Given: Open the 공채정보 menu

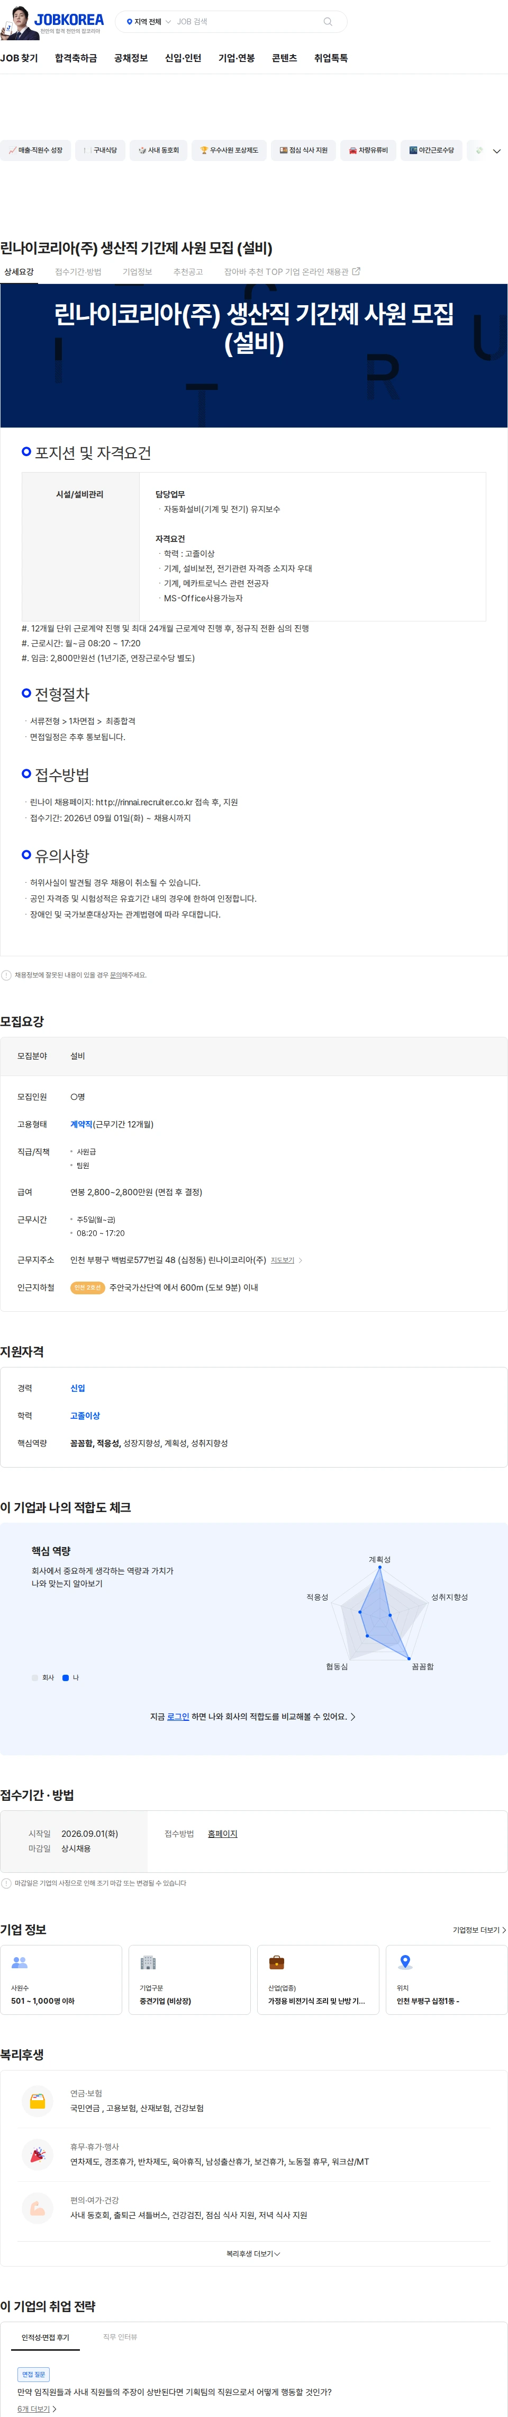Looking at the screenshot, I should [131, 58].
